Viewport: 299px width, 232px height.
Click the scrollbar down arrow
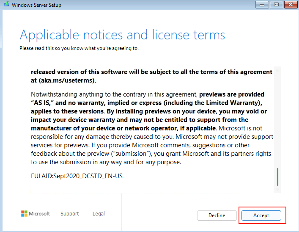[277, 189]
